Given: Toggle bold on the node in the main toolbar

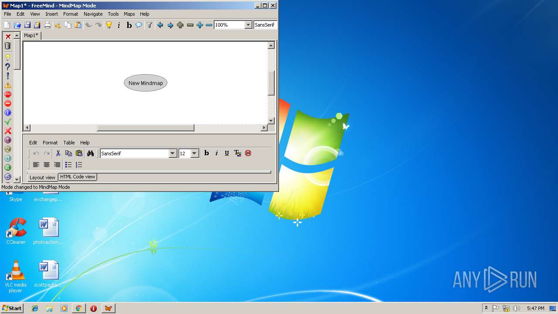Looking at the screenshot, I should click(129, 25).
